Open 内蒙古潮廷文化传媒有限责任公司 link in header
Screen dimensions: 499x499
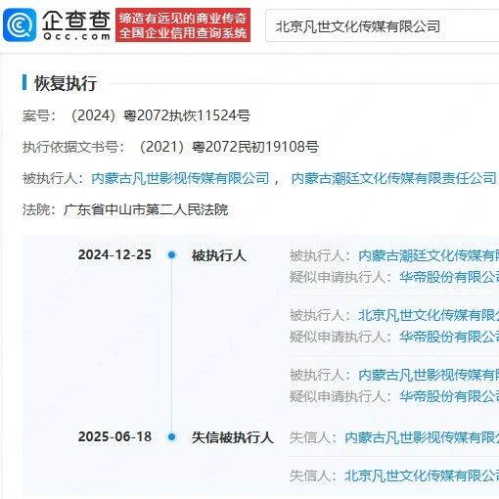coord(394,178)
